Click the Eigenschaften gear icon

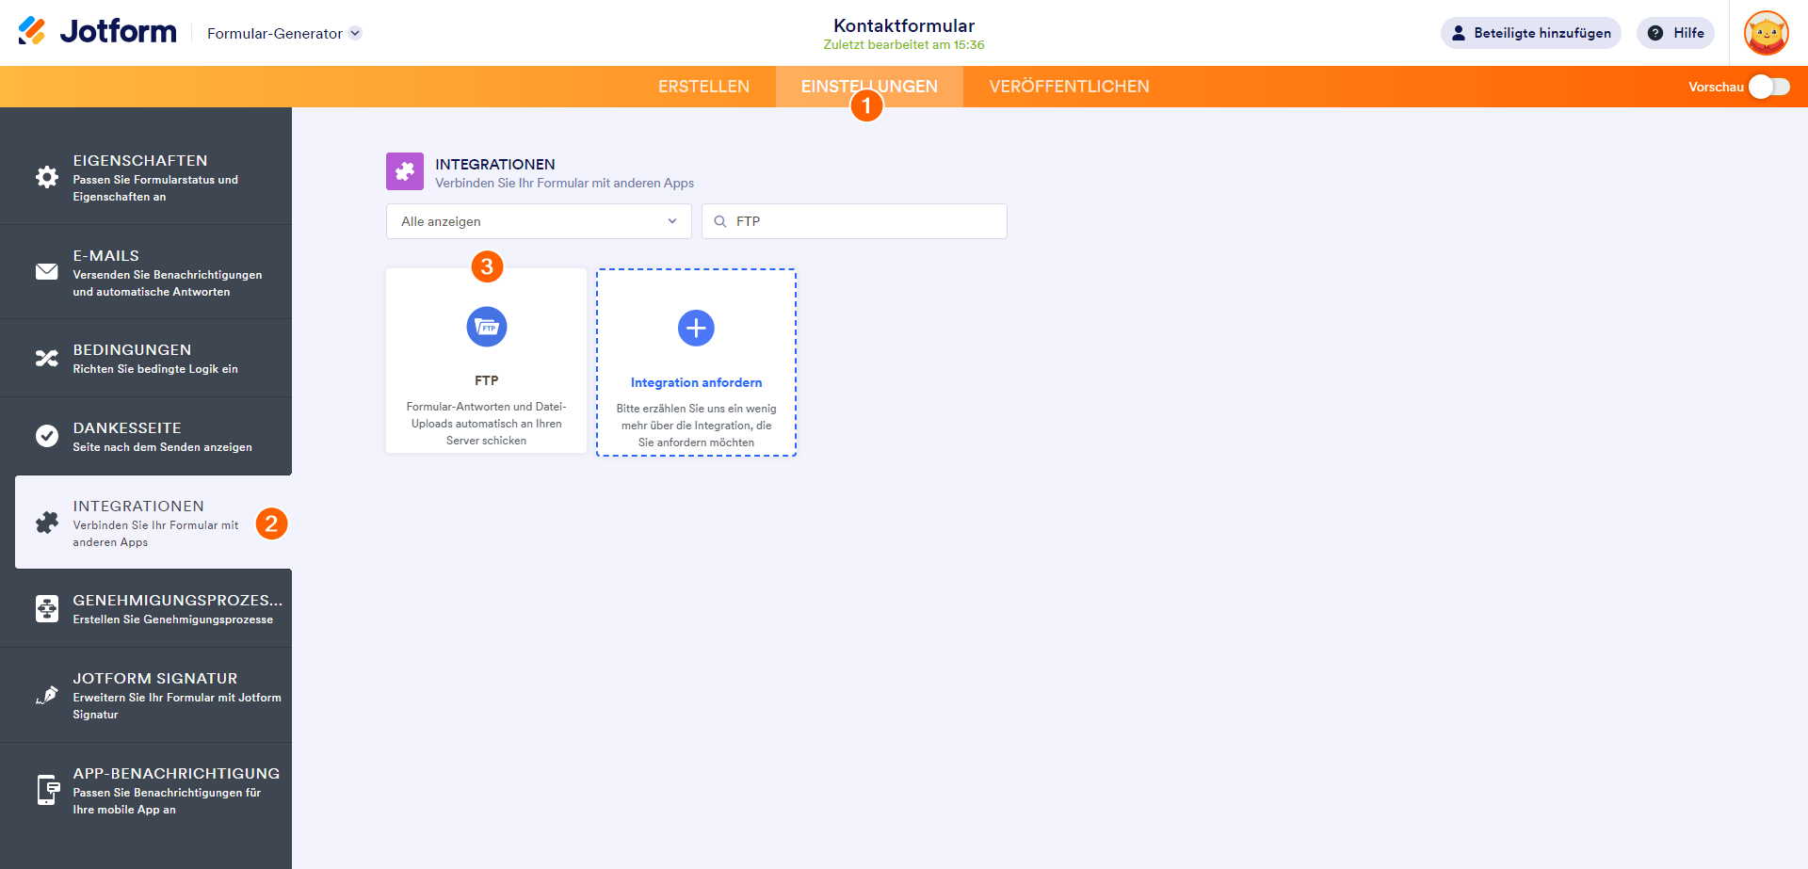47,177
